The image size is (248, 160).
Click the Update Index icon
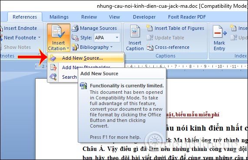click(x=233, y=38)
